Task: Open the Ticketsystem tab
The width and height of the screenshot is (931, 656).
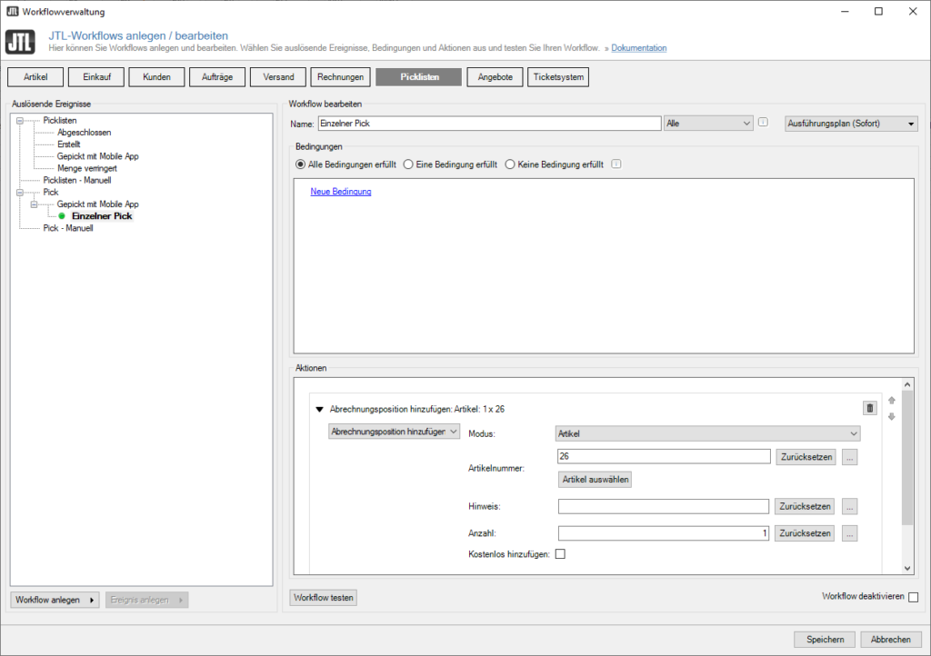Action: click(x=557, y=77)
